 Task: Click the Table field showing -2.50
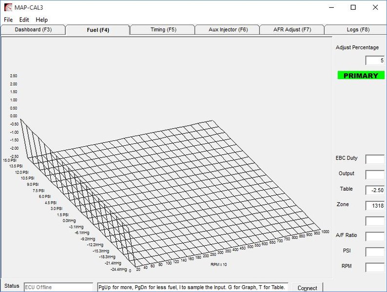pos(375,190)
